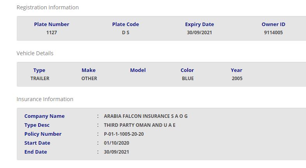Click the Owner ID value 9114005
Screen dimensions: 306x168
(x=273, y=33)
